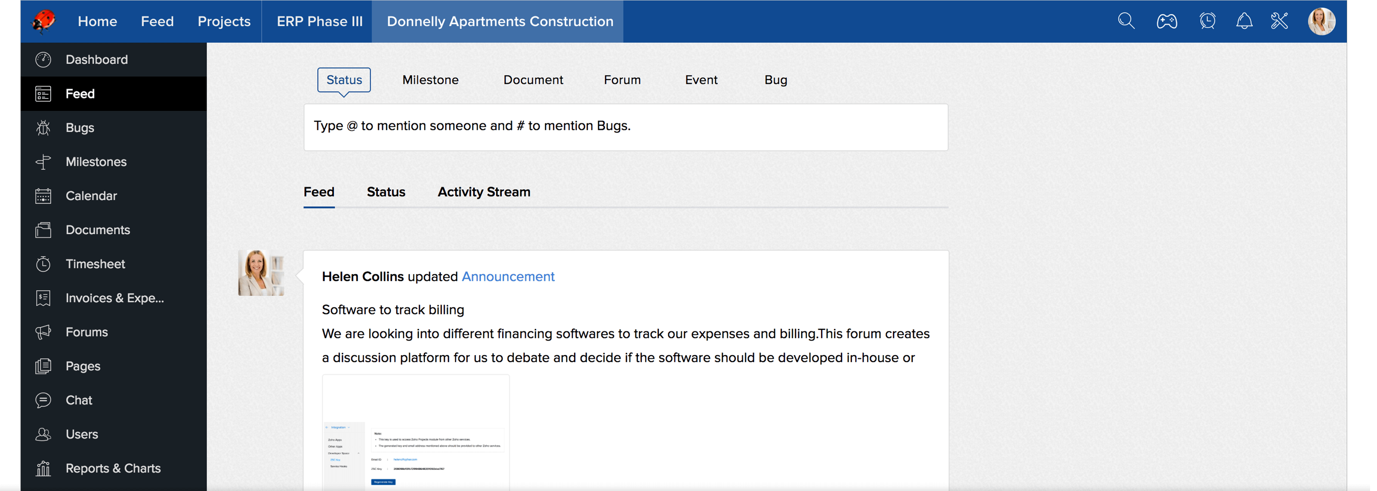Click the Reports & Charts icon

(43, 468)
